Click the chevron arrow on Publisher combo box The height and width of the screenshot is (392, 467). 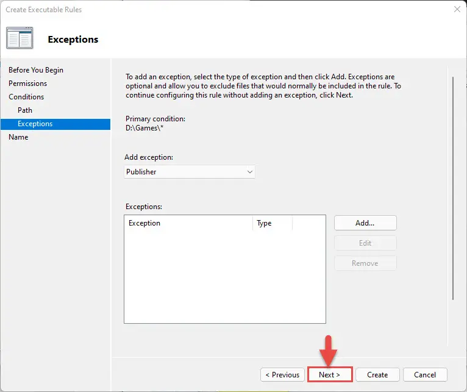click(x=249, y=172)
